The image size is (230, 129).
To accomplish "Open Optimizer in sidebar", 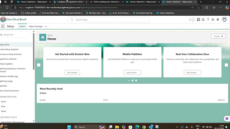I will tap(4, 86).
